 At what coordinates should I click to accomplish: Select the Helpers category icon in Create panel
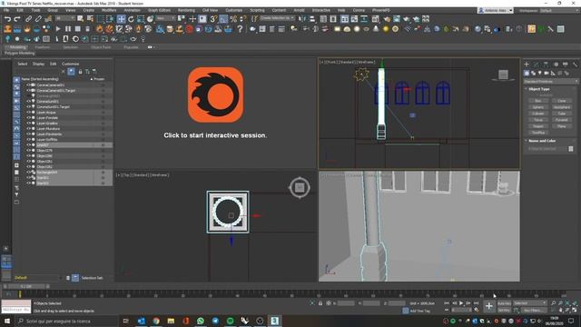pos(553,74)
